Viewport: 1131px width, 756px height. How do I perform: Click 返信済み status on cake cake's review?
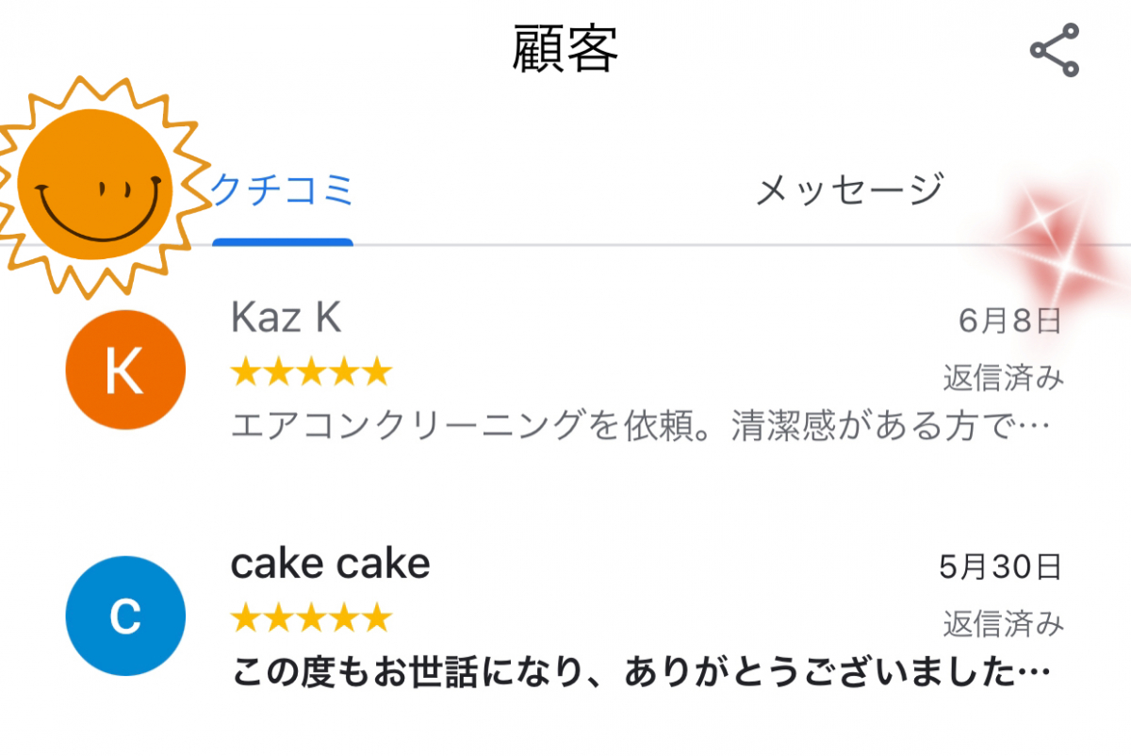(1003, 623)
